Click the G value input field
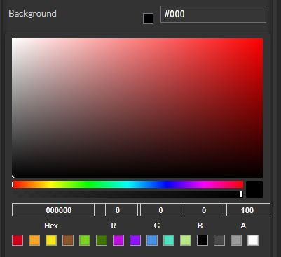Viewport: 281px width, 257px height. 160,210
